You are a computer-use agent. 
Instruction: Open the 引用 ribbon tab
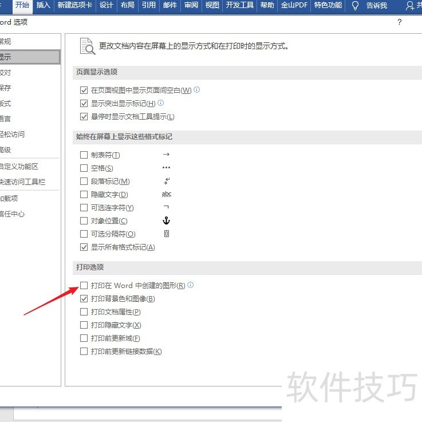click(x=148, y=5)
